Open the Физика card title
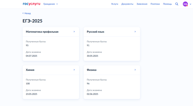 92,70
